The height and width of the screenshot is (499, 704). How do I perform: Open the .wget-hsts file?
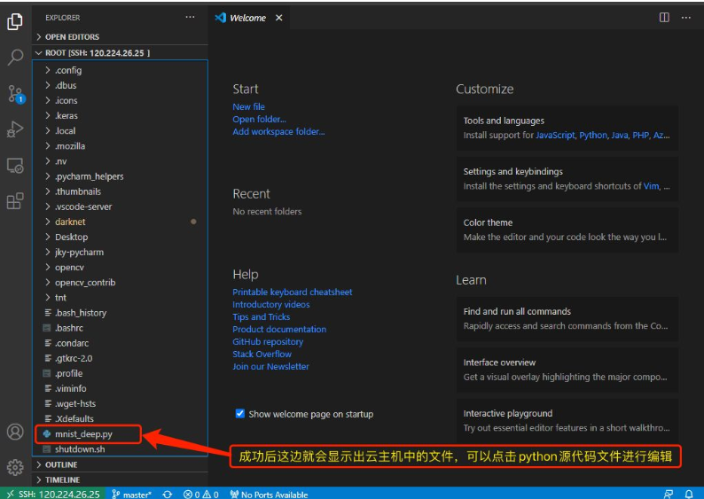[x=120, y=403]
